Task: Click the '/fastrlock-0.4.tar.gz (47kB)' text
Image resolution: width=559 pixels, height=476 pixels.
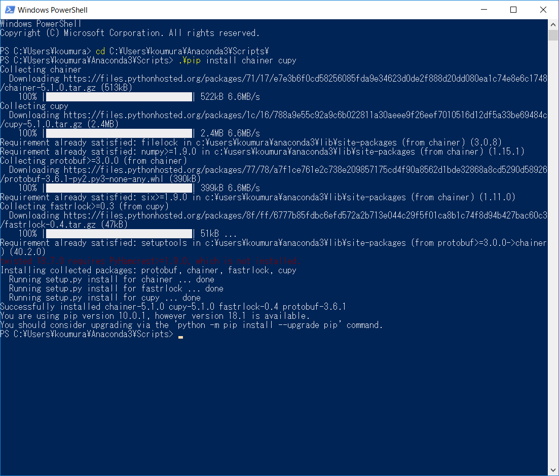Action: point(64,225)
